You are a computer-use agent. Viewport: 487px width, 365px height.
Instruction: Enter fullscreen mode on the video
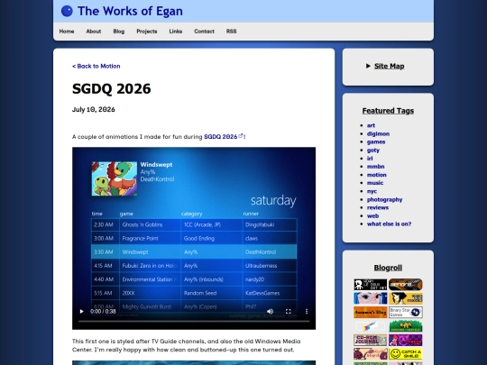tap(289, 311)
